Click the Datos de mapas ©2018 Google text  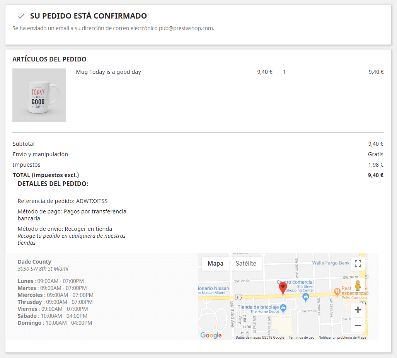(x=259, y=336)
